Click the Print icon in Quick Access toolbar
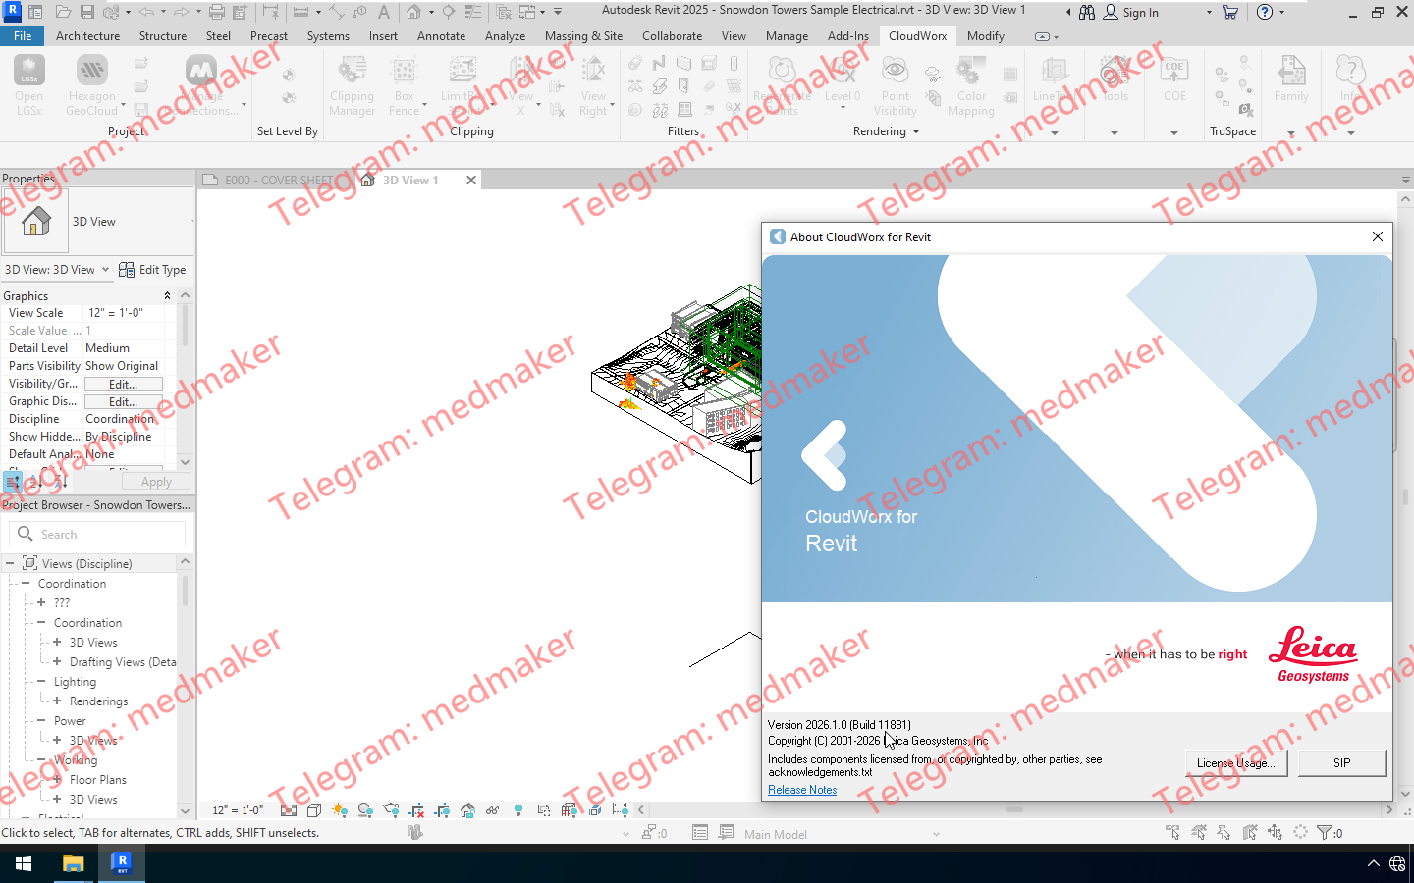Viewport: 1414px width, 883px height. (217, 12)
